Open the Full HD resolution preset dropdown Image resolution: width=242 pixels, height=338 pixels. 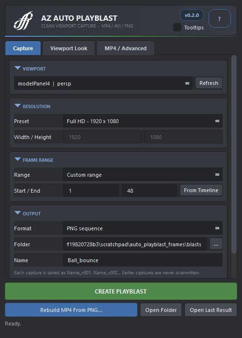(x=143, y=121)
